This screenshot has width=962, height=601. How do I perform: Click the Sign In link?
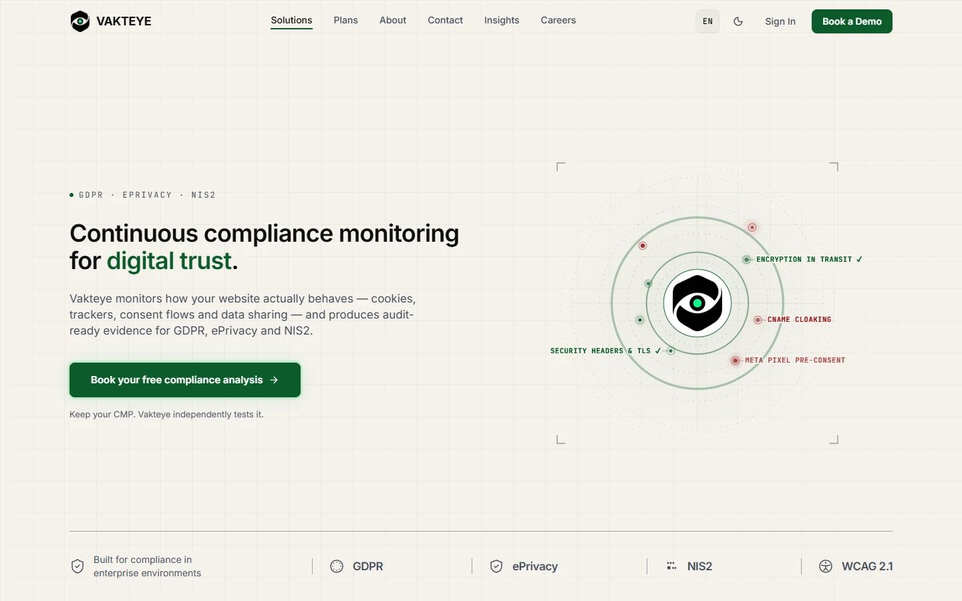pyautogui.click(x=780, y=21)
